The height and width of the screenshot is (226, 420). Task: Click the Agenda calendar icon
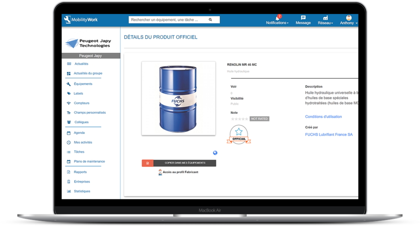coord(68,133)
